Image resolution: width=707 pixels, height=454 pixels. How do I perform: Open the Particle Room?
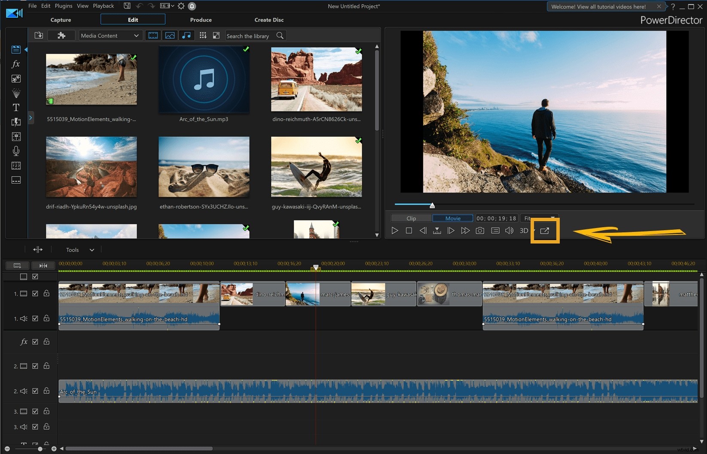(16, 93)
